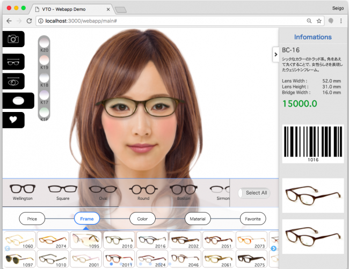Bookmark page with the star icon
349x269 pixels.
318,20
